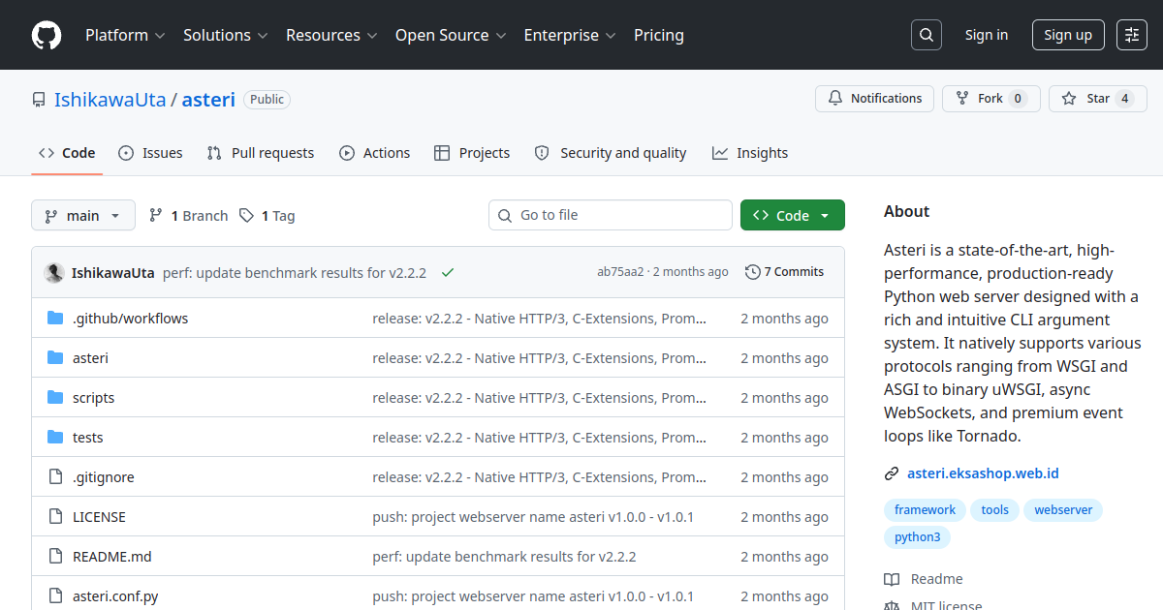The width and height of the screenshot is (1163, 610).
Task: Select the webserver topic tag
Action: (x=1063, y=510)
